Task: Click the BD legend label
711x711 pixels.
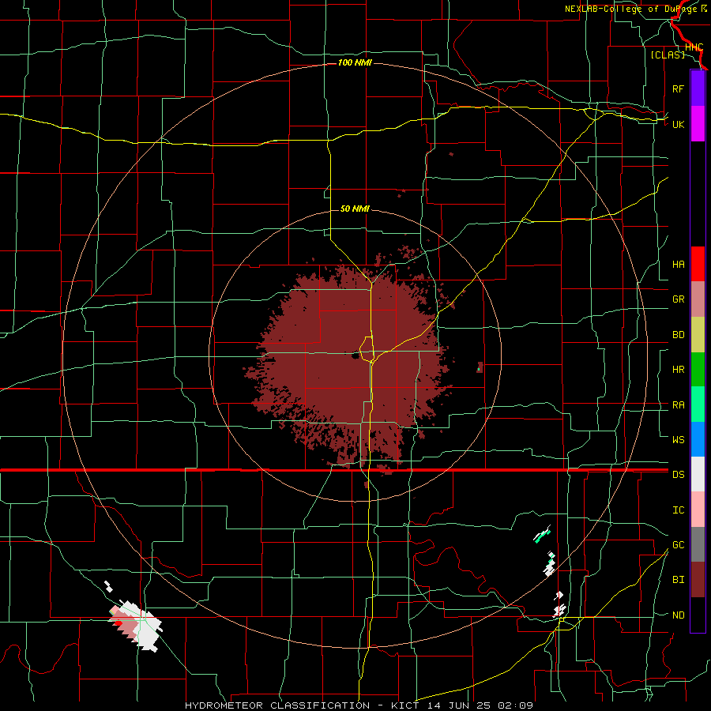Action: pyautogui.click(x=678, y=335)
